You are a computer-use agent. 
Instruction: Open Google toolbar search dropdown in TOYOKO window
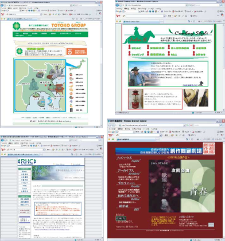click(x=21, y=10)
